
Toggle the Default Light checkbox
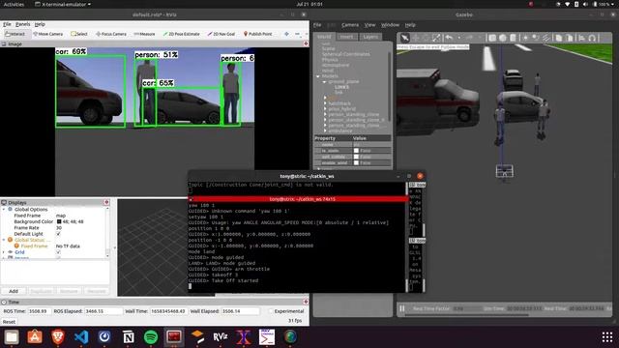(58, 234)
